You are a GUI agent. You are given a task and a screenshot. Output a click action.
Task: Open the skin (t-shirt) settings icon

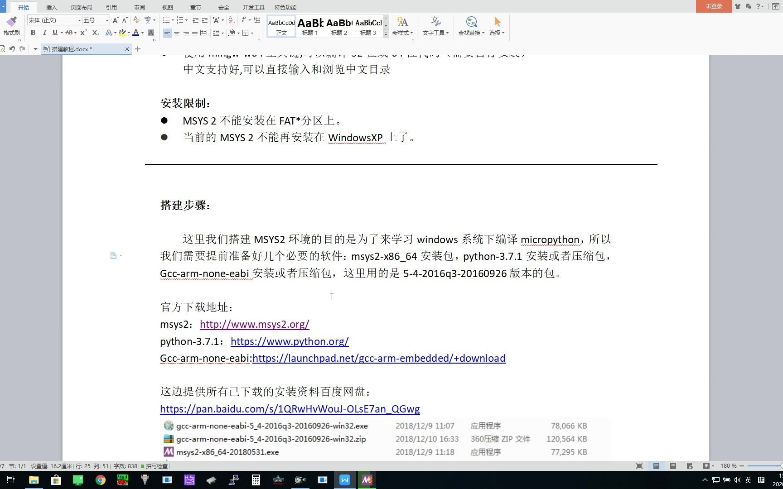pos(738,6)
